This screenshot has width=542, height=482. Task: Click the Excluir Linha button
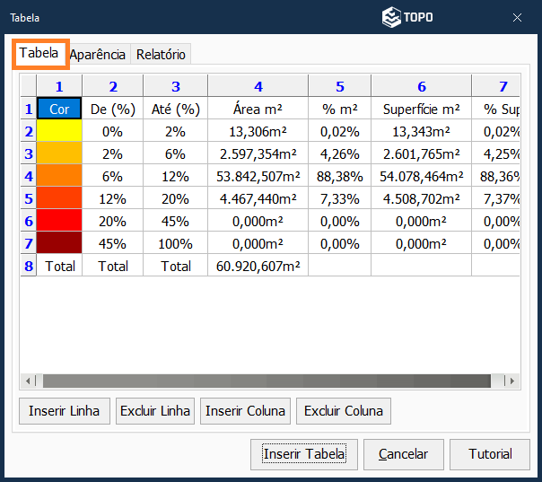155,411
